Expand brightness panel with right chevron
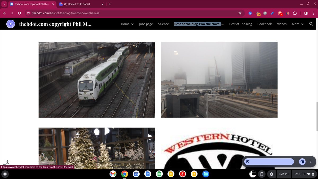The image size is (318, 179). coord(311,162)
